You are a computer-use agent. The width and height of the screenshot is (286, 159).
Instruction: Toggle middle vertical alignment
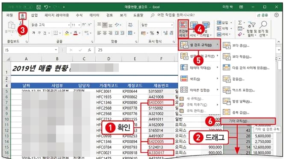pos(105,25)
